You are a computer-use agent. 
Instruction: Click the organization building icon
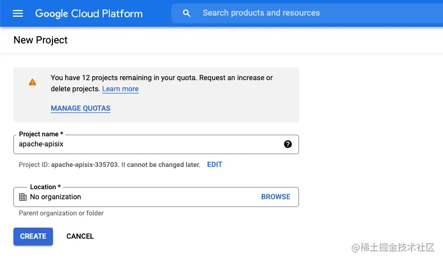[23, 197]
